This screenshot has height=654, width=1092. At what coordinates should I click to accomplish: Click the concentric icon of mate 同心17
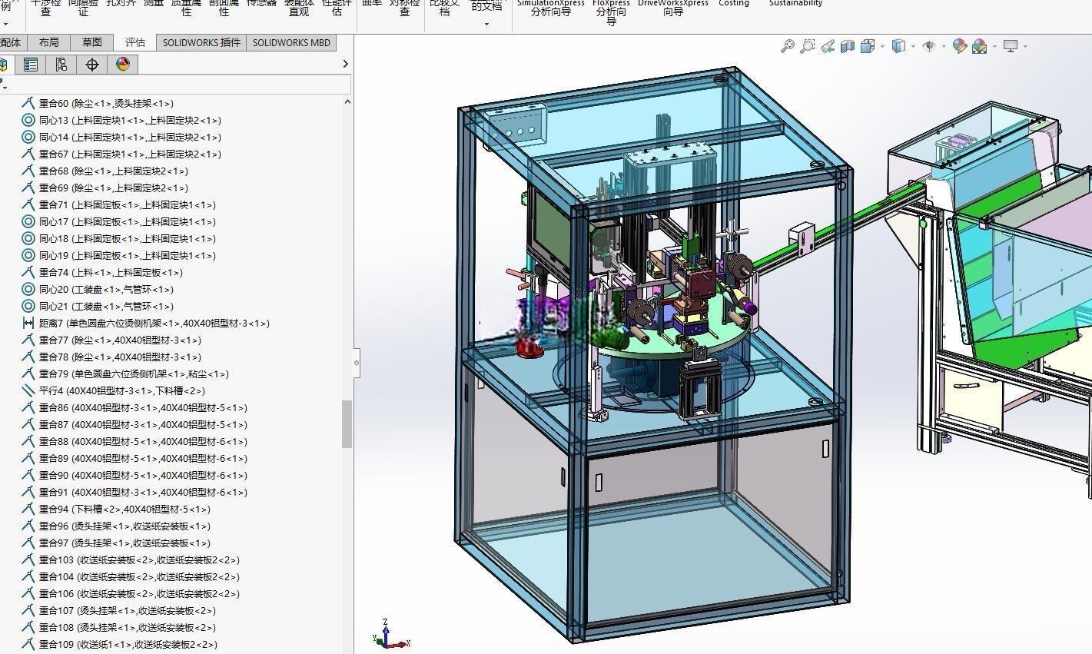[x=28, y=221]
